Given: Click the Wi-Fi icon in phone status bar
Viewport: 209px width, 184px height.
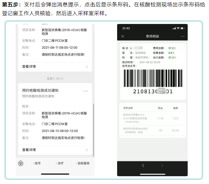Looking at the screenshot, I should [178, 28].
